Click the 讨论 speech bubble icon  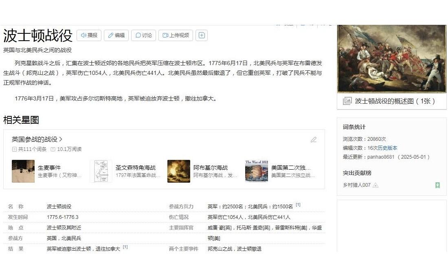tap(138, 35)
